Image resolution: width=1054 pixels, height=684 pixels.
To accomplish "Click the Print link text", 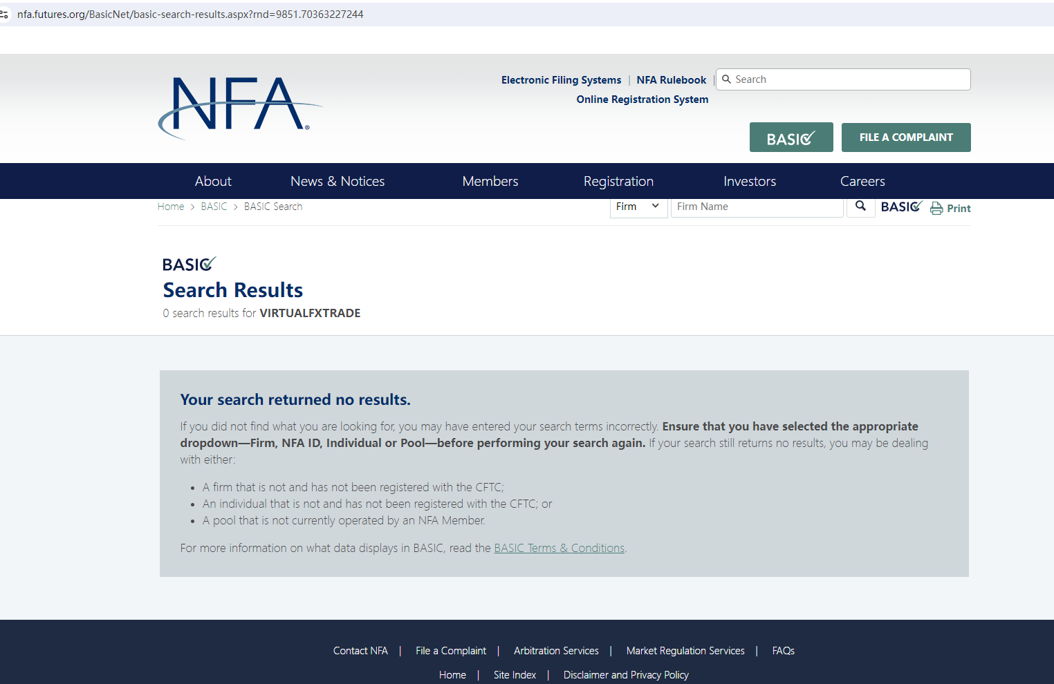I will 959,209.
